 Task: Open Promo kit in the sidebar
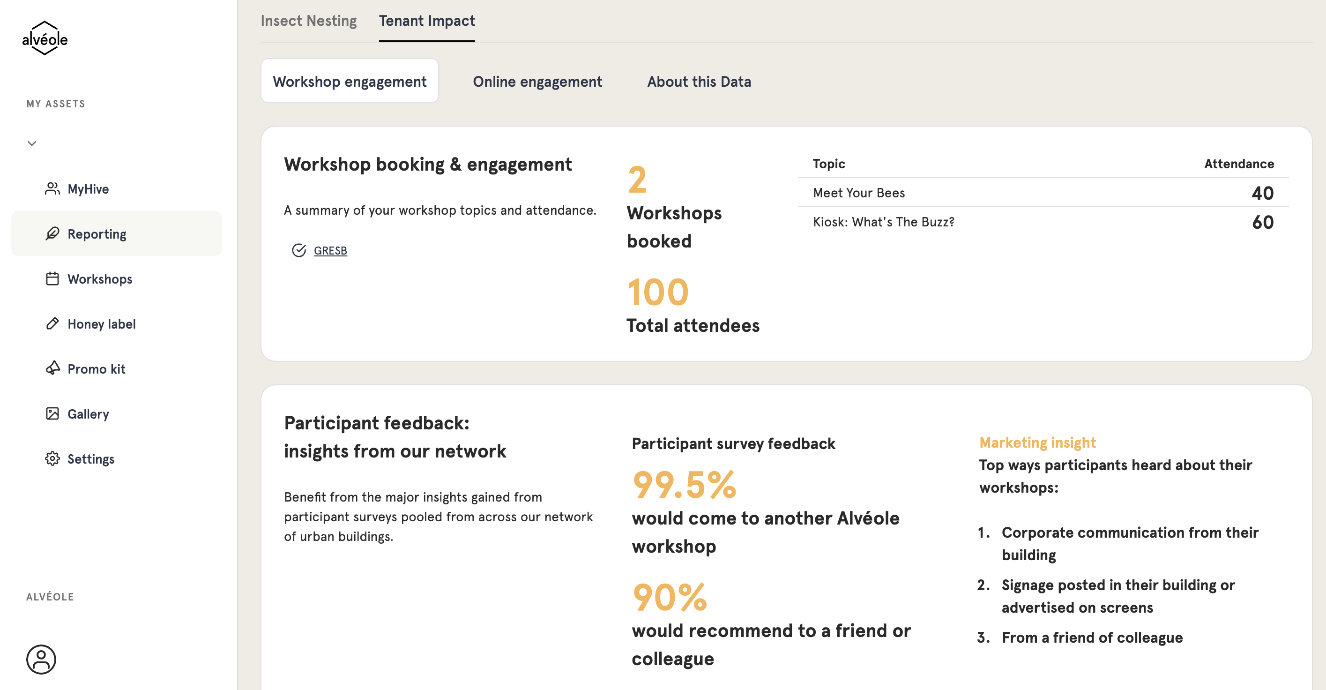click(117, 368)
